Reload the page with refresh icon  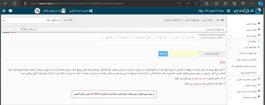point(14,3)
